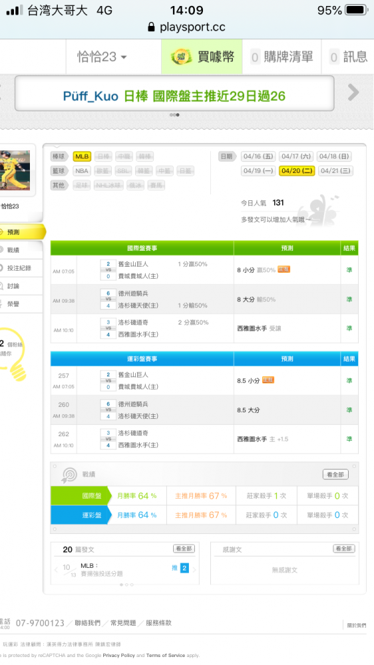The image size is (374, 665).
Task: Tap the cellular signal strength icon
Action: click(15, 10)
